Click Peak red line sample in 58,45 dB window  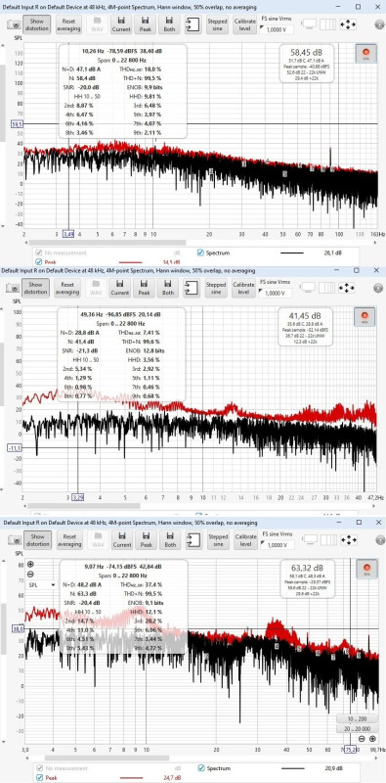(x=131, y=261)
